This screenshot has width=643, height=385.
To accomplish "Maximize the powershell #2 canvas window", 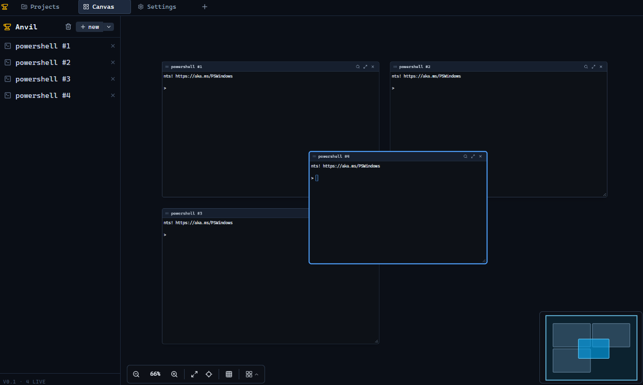I will click(593, 66).
